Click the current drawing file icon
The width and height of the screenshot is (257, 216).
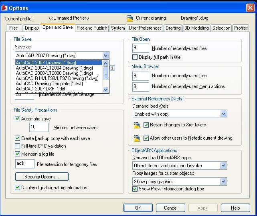[130, 18]
